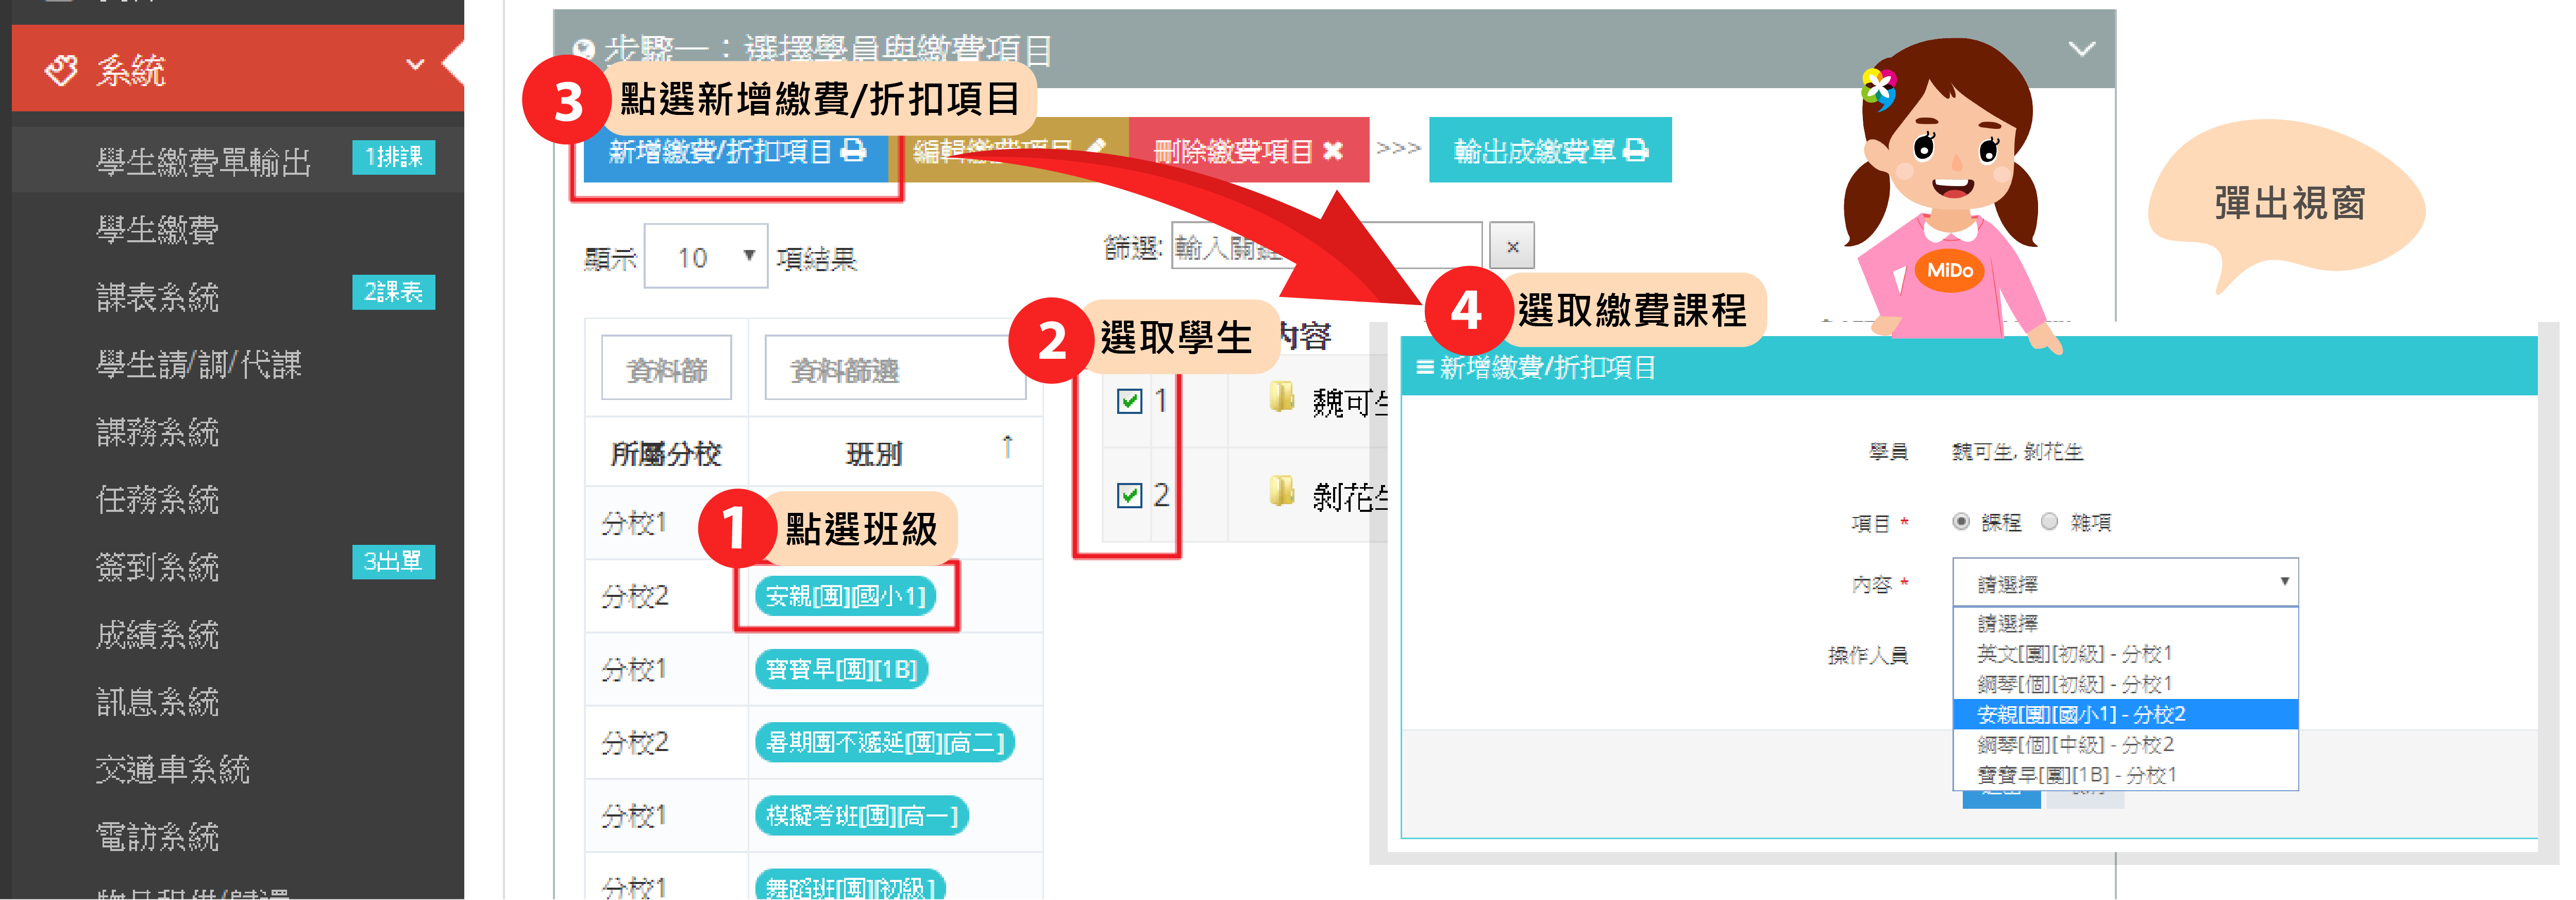Click the filter clear × button
The width and height of the screenshot is (2576, 900).
coord(1512,246)
